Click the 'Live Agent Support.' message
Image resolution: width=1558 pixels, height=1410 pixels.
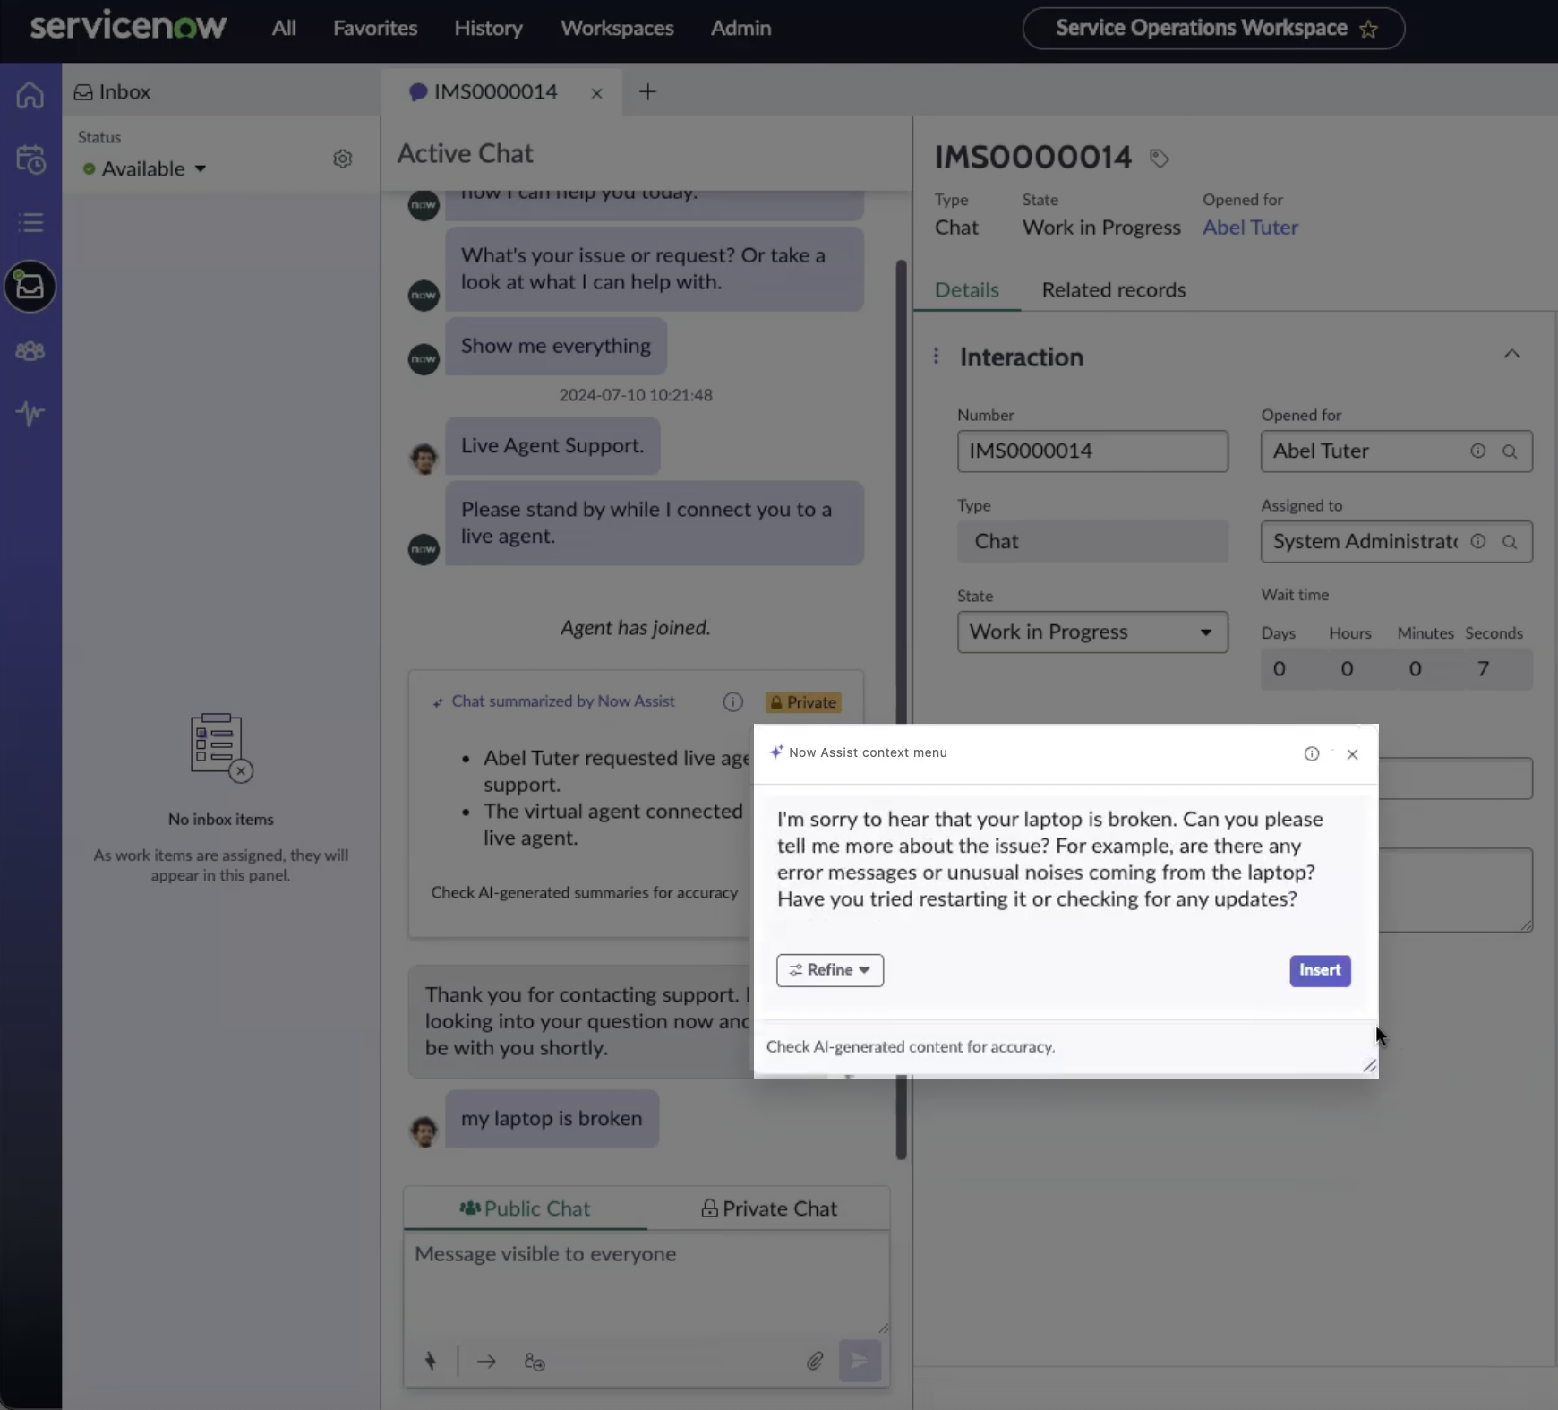click(552, 446)
